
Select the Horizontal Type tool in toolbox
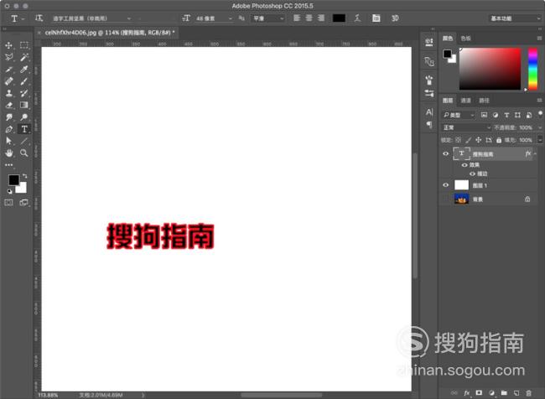(x=24, y=129)
